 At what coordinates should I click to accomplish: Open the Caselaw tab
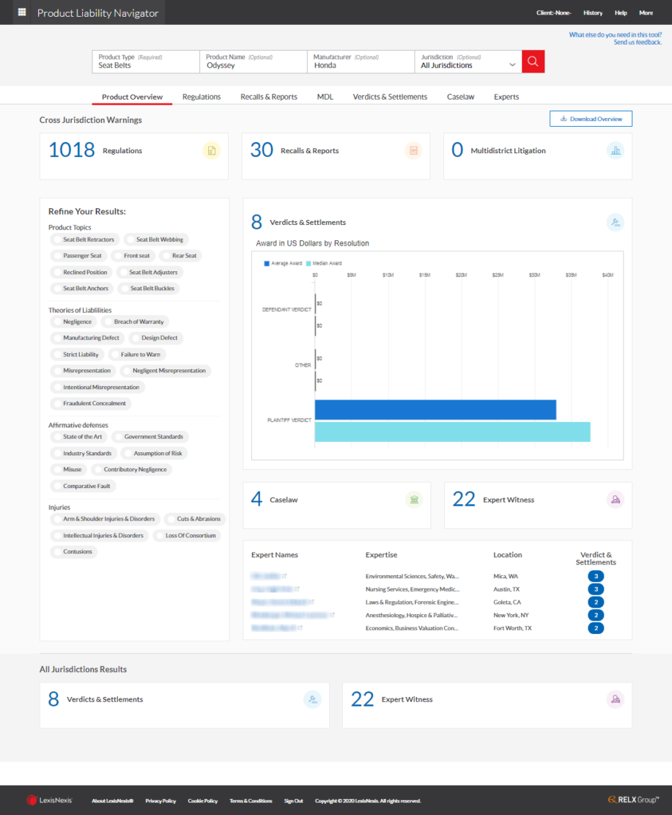click(460, 97)
